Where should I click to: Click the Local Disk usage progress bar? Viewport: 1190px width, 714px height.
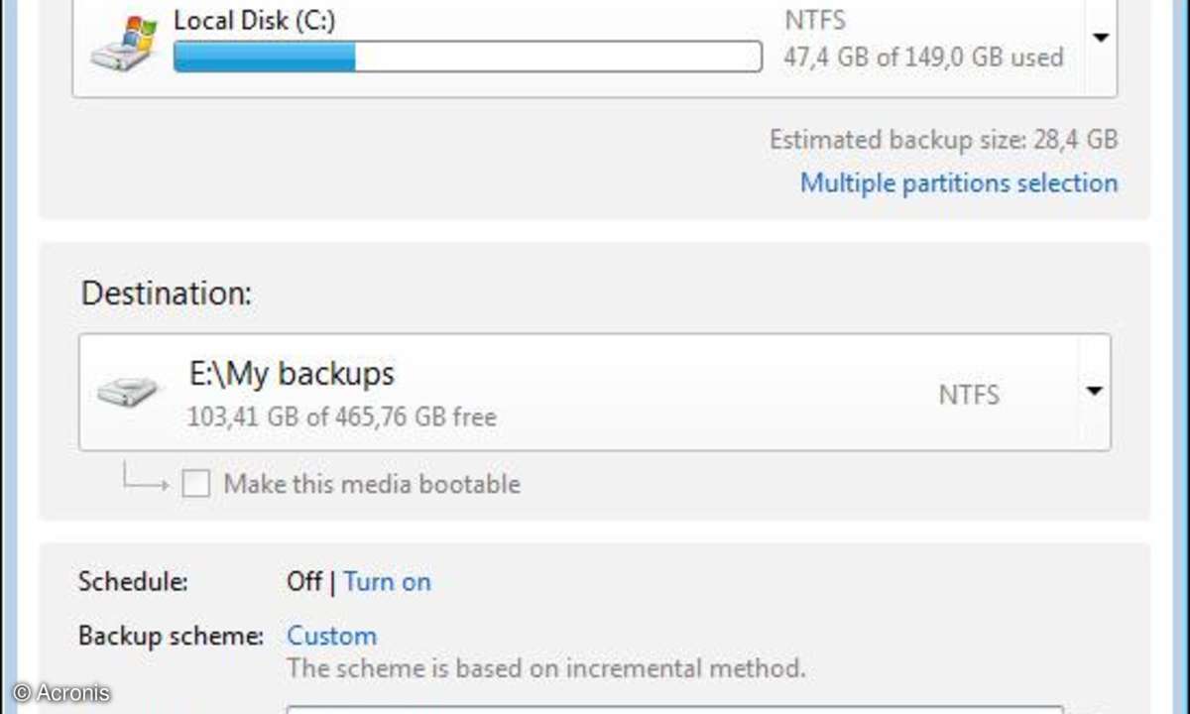[x=468, y=57]
